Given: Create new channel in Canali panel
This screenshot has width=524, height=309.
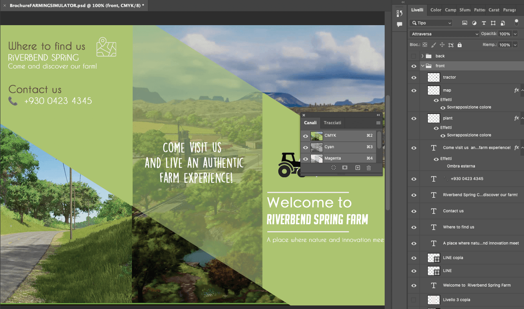Looking at the screenshot, I should [x=358, y=168].
